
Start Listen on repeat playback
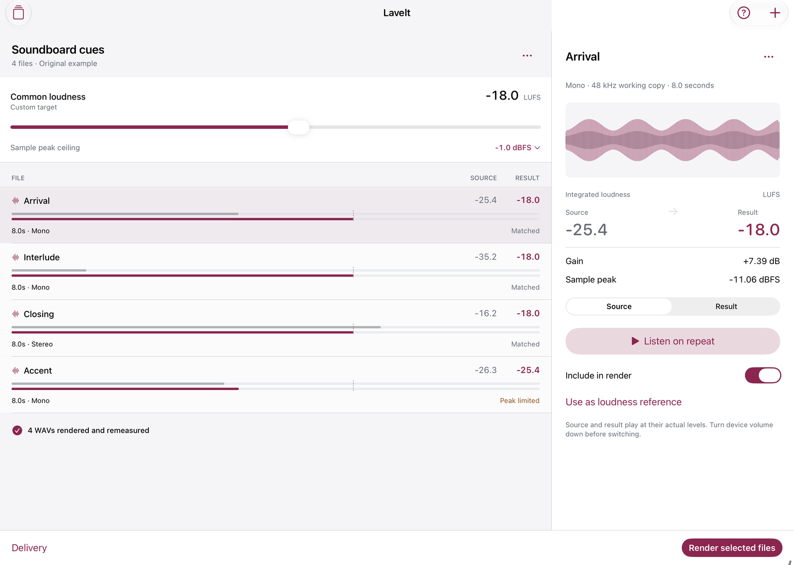pyautogui.click(x=672, y=341)
